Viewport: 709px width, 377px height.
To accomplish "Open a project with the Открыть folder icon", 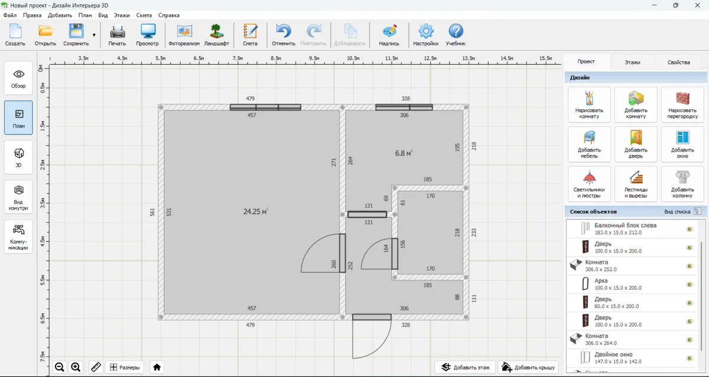I will tap(45, 35).
